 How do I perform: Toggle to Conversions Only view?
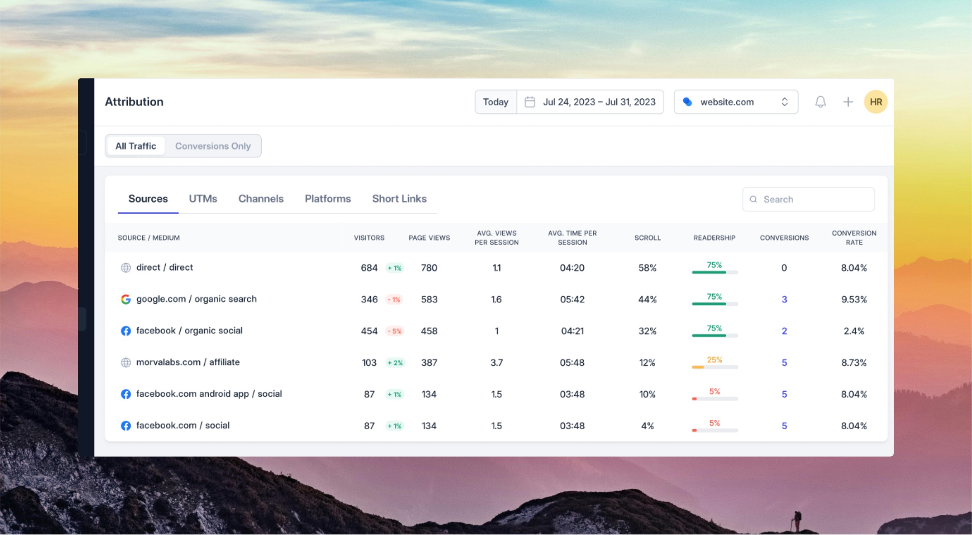coord(213,146)
